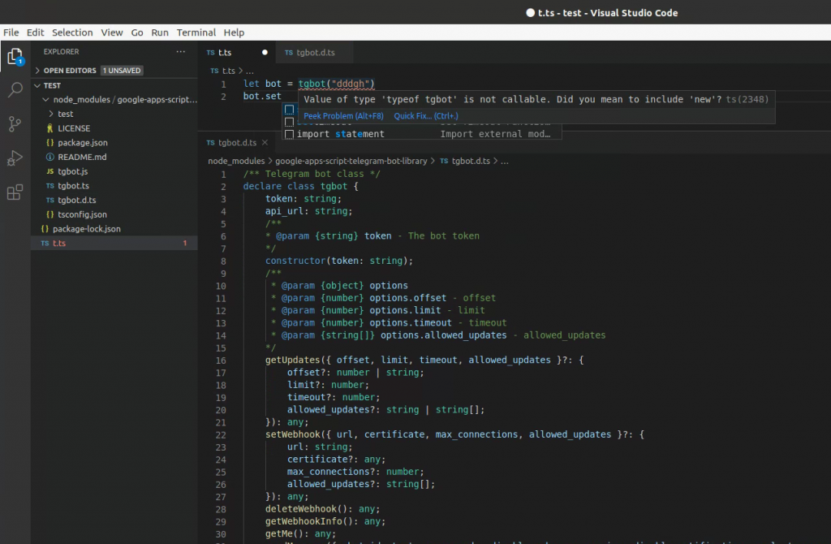Screen dimensions: 831x544
Task: Open tgbot.ts in explorer
Action: [x=73, y=186]
